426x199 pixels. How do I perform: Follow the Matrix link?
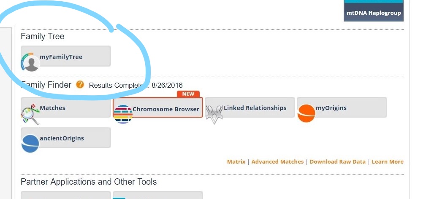(x=236, y=161)
